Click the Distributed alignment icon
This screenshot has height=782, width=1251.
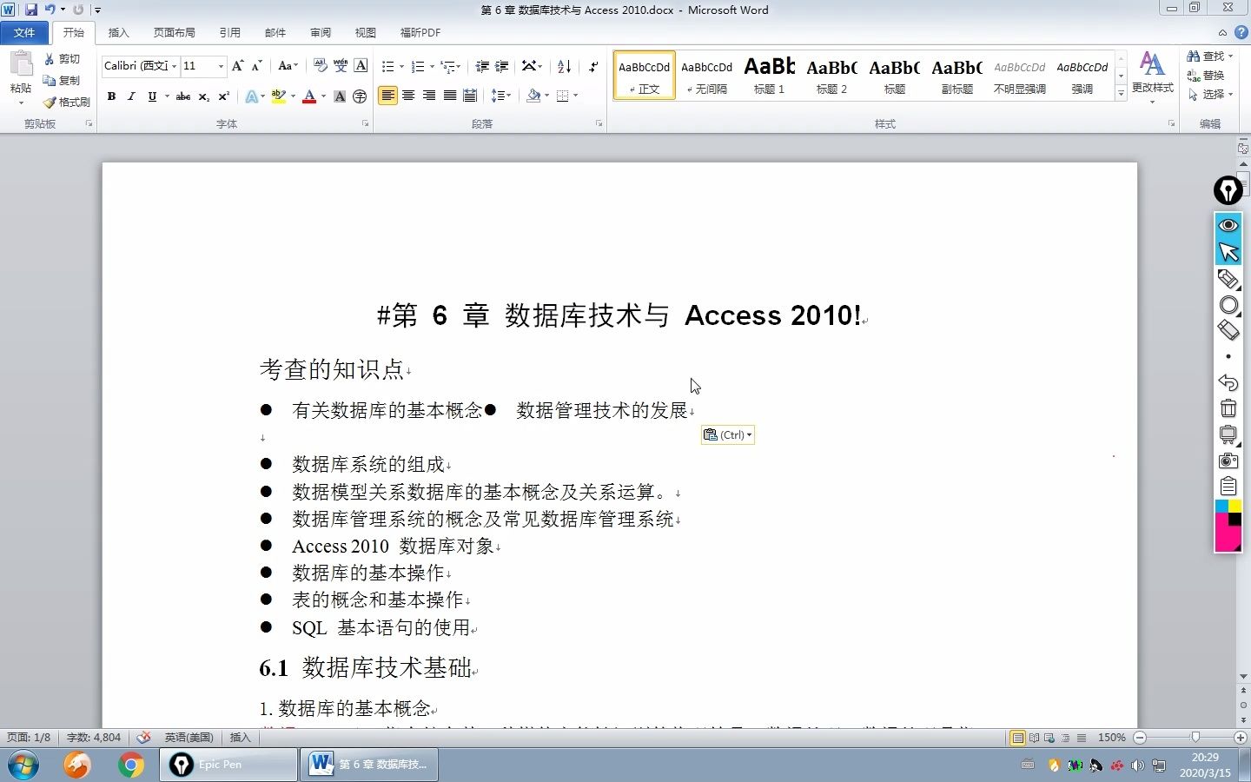(471, 96)
